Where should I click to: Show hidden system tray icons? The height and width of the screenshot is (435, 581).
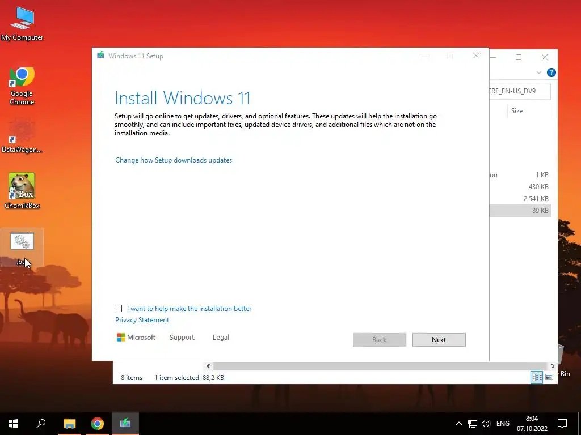point(458,424)
